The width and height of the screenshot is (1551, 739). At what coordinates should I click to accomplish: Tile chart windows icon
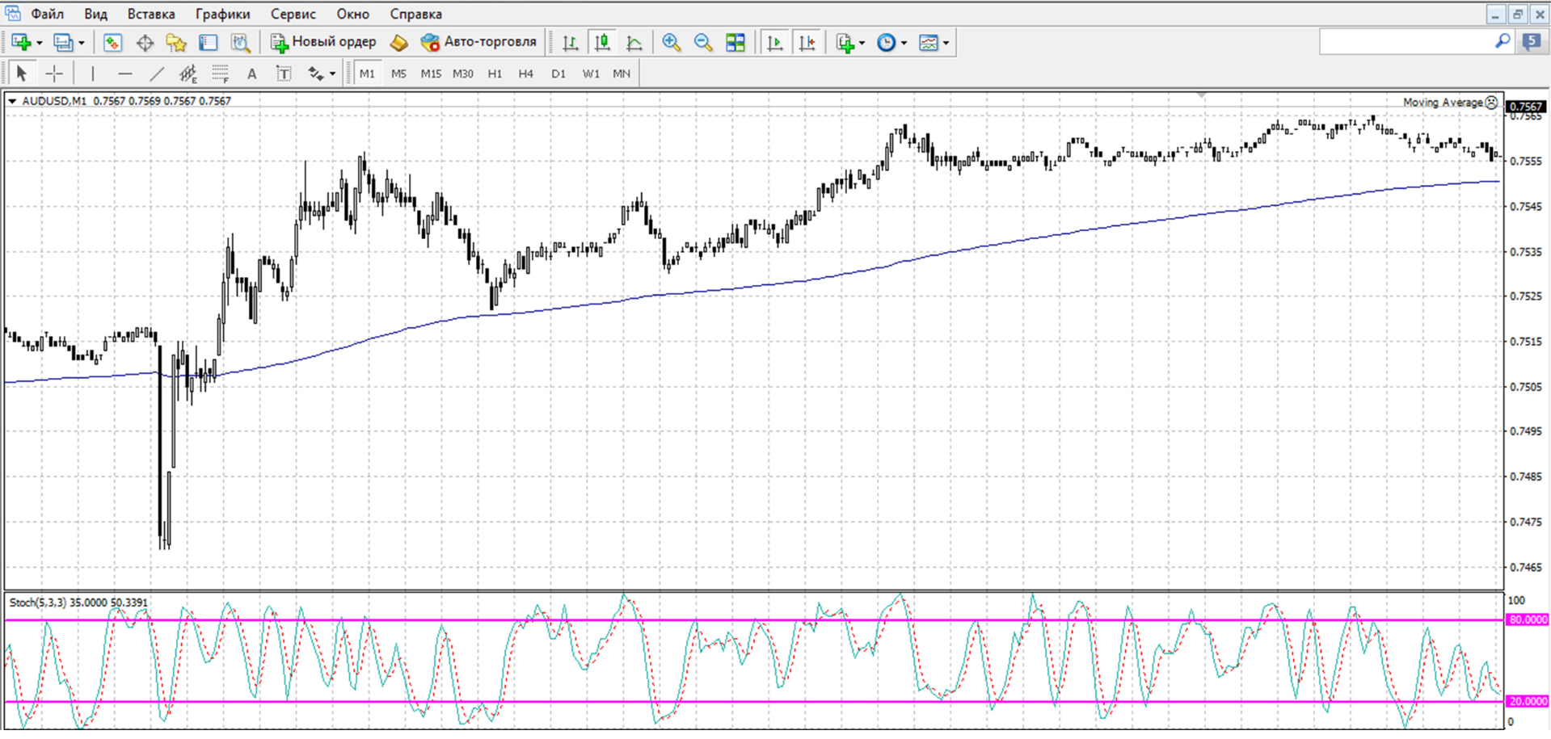click(735, 43)
